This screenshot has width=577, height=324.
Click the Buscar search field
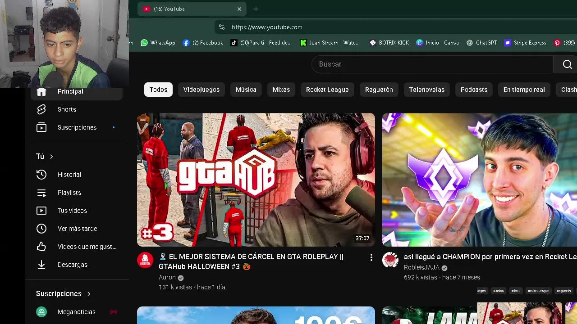(432, 64)
